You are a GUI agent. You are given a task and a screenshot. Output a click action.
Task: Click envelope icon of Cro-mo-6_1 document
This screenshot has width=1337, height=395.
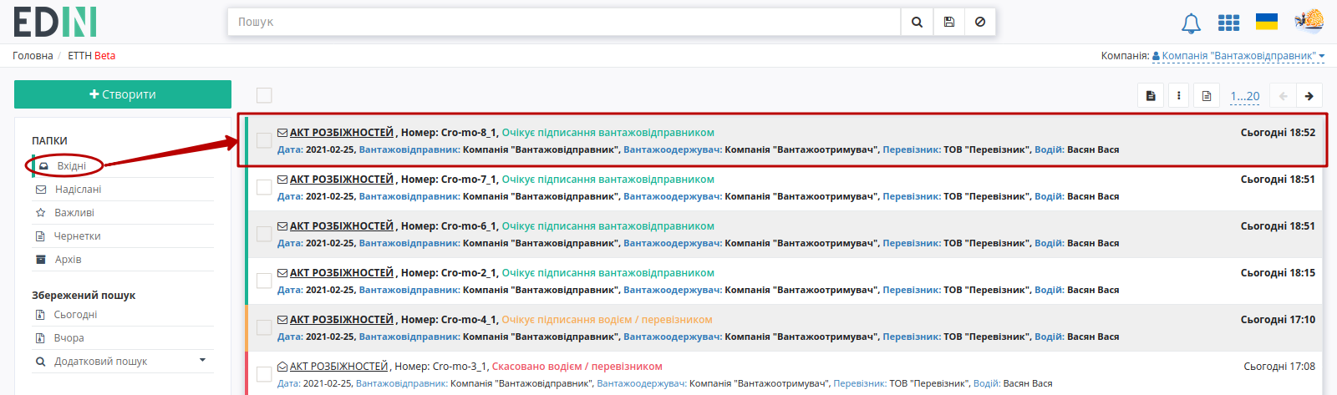282,226
